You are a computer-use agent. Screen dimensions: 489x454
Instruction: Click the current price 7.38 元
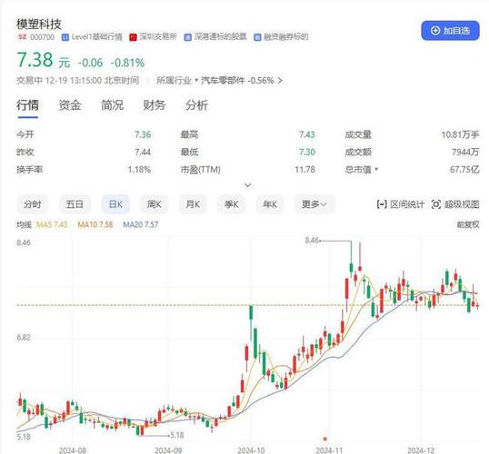pos(44,60)
